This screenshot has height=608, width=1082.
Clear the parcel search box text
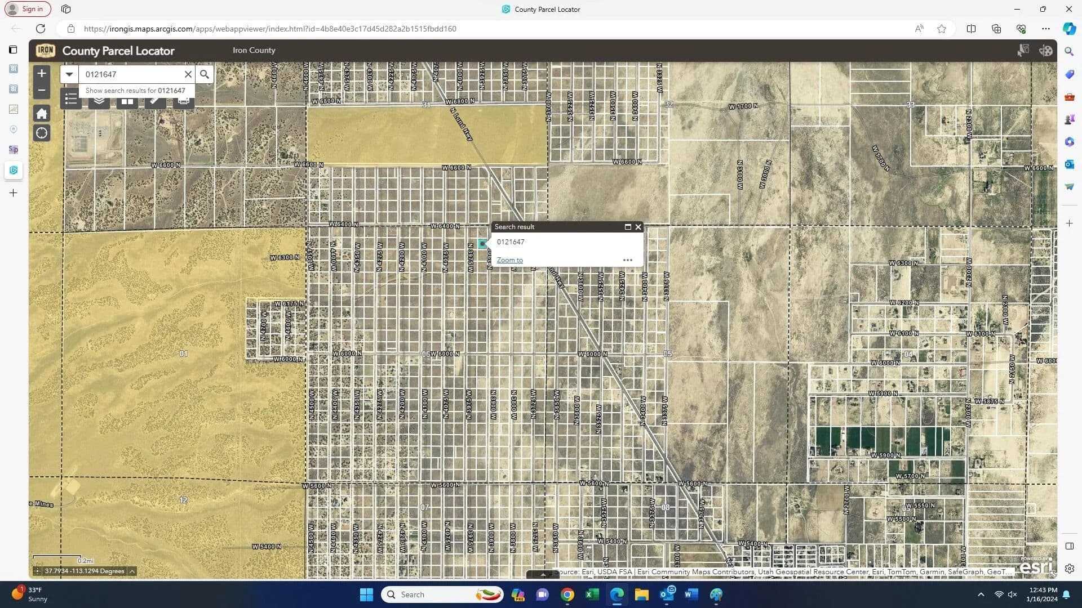point(188,74)
